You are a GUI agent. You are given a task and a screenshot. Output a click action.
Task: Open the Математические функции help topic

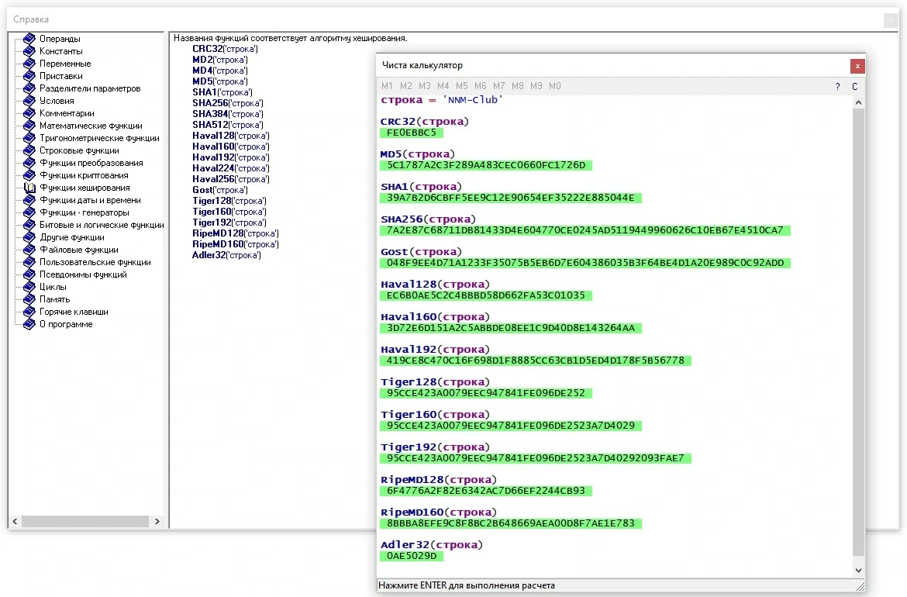(x=91, y=126)
